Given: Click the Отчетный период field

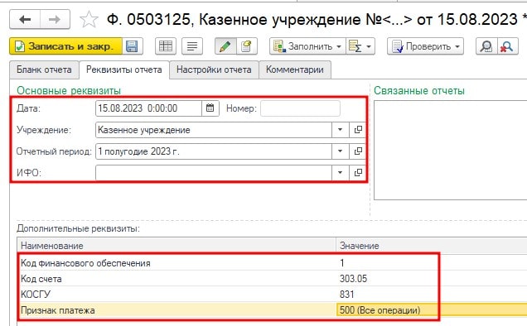Looking at the screenshot, I should pos(214,151).
